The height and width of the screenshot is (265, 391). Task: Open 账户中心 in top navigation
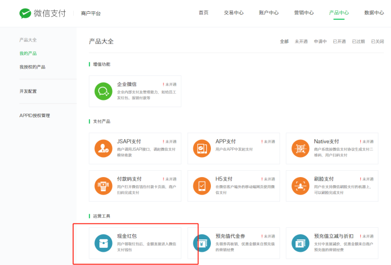(269, 13)
